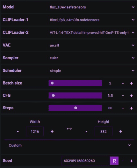Decrease CFG value using minus icon
This screenshot has height=168, width=137.
pos(123,96)
